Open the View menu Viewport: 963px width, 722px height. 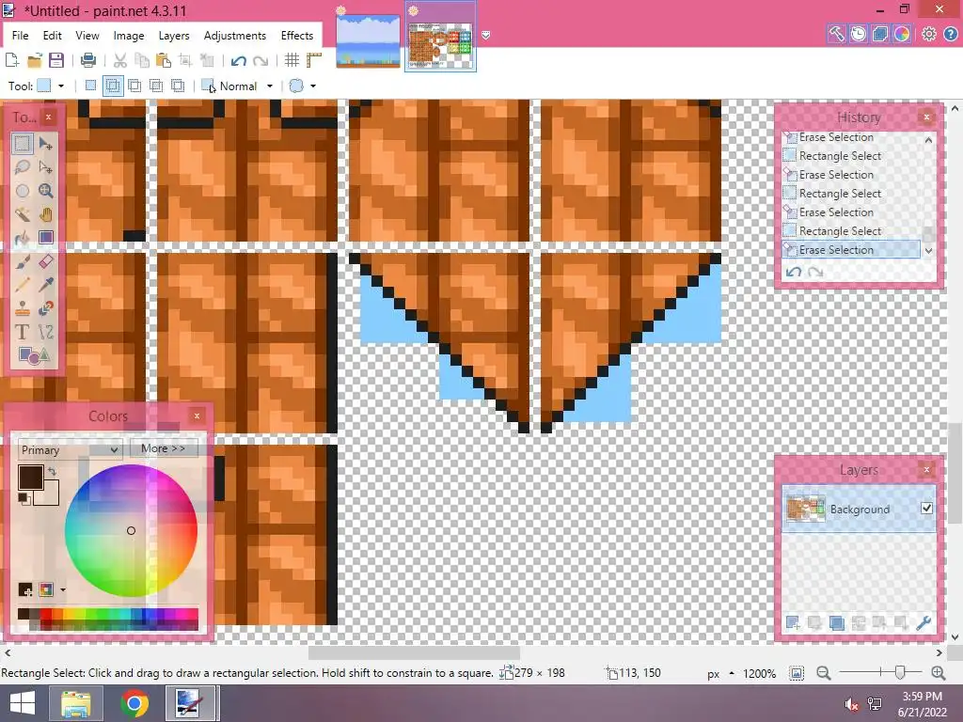click(x=87, y=36)
